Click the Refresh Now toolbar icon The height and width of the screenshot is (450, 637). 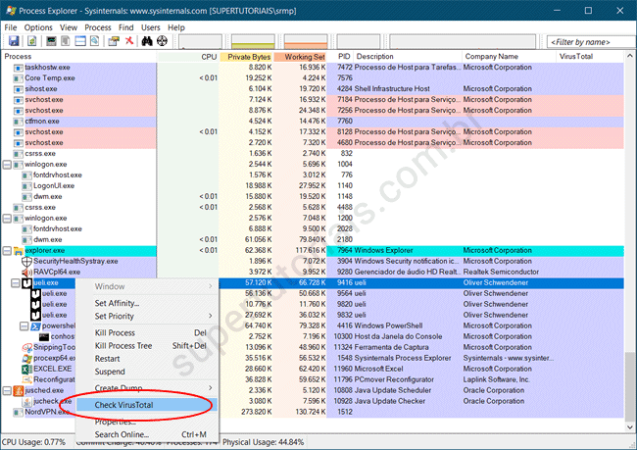point(31,41)
